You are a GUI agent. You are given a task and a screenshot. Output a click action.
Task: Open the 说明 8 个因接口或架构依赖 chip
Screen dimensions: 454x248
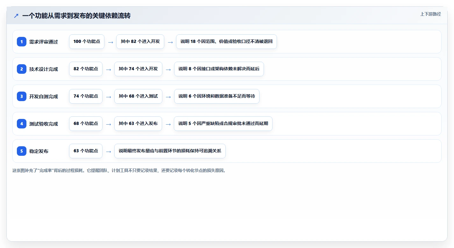pyautogui.click(x=219, y=69)
